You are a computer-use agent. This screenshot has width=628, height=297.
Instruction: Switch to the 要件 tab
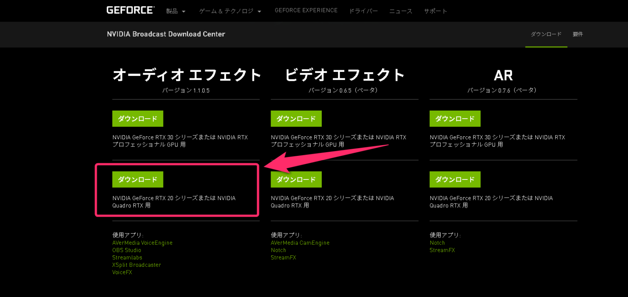578,34
